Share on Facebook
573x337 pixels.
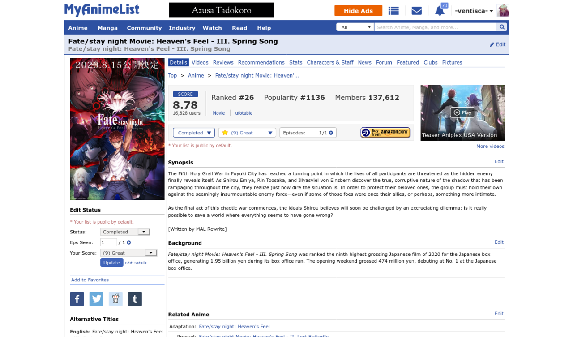tap(77, 299)
